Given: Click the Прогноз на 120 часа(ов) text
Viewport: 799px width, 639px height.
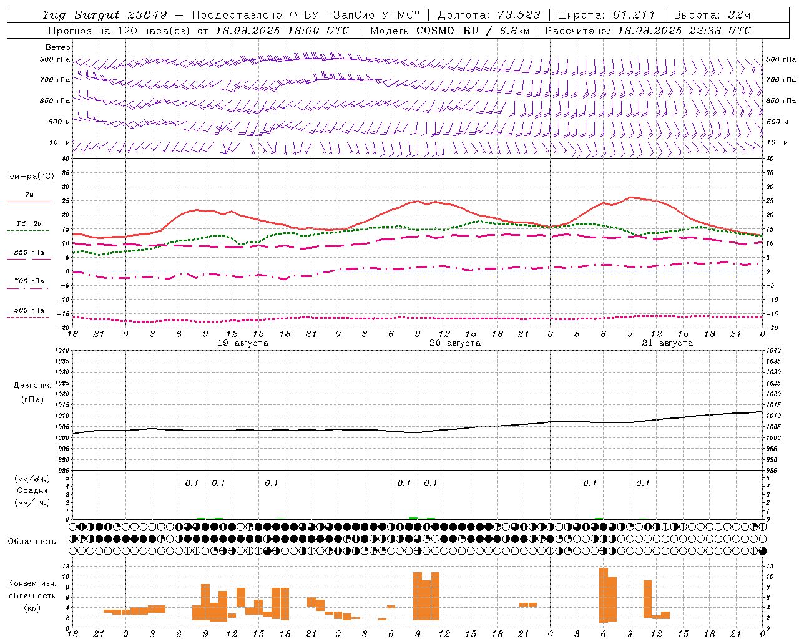Looking at the screenshot, I should 120,30.
